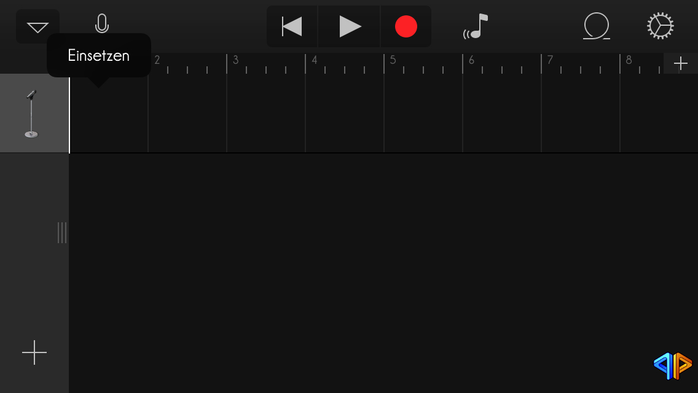This screenshot has height=393, width=698.
Task: Go to beginning with rewind button
Action: [292, 26]
